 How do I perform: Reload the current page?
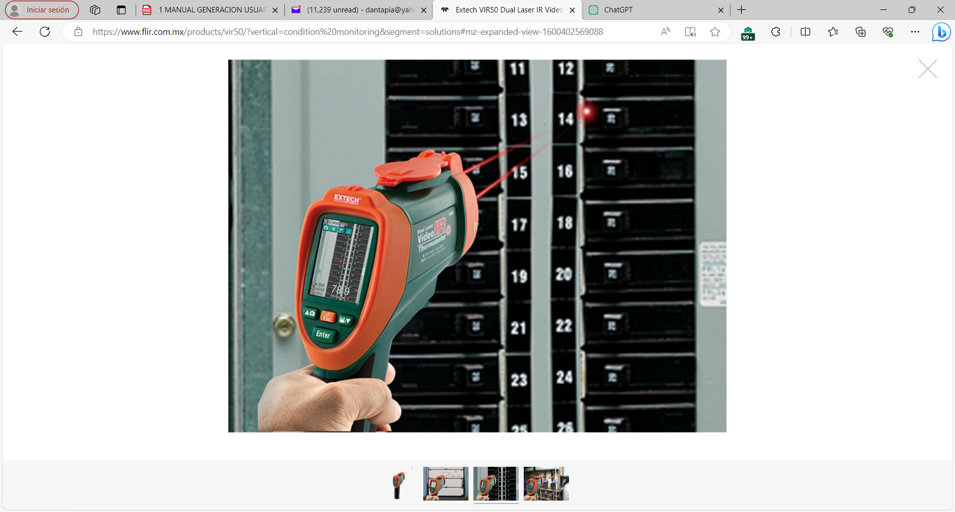45,32
